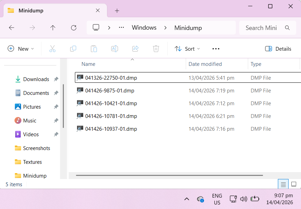
Task: Click the Search Minidump input field
Action: pos(268,28)
